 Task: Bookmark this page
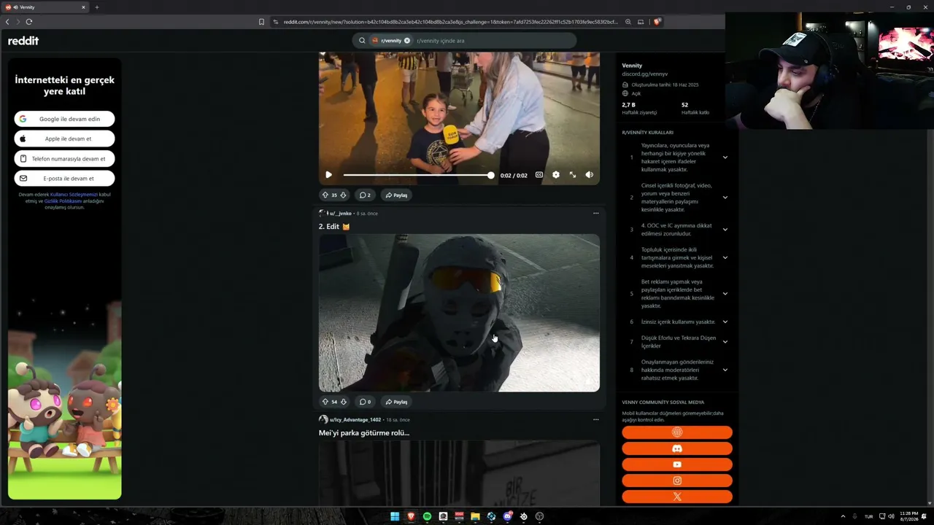(261, 22)
